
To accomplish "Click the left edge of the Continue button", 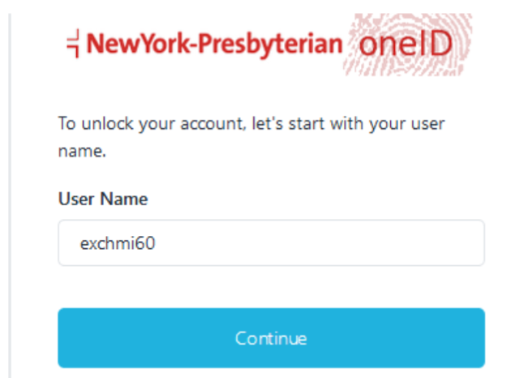I will [67, 337].
